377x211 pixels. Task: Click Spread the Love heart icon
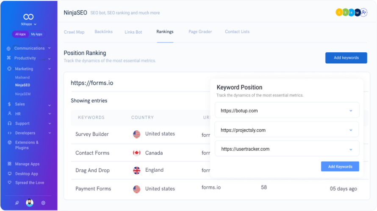click(x=10, y=182)
